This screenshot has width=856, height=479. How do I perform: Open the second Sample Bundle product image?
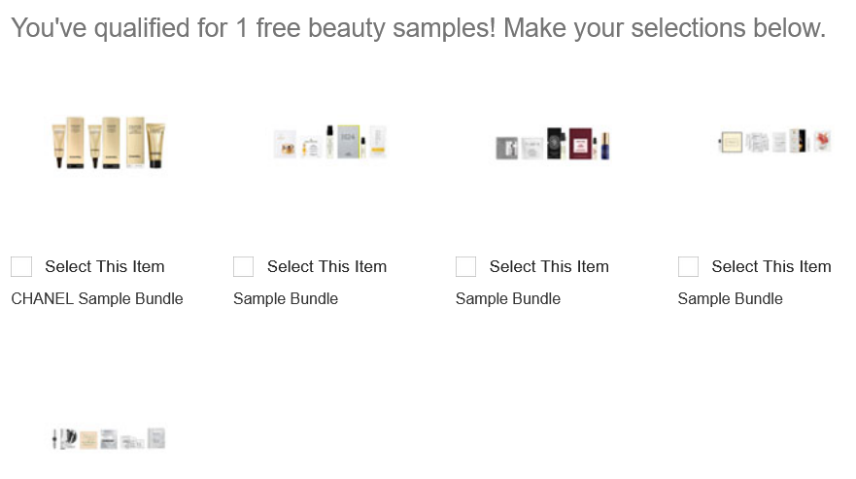330,143
